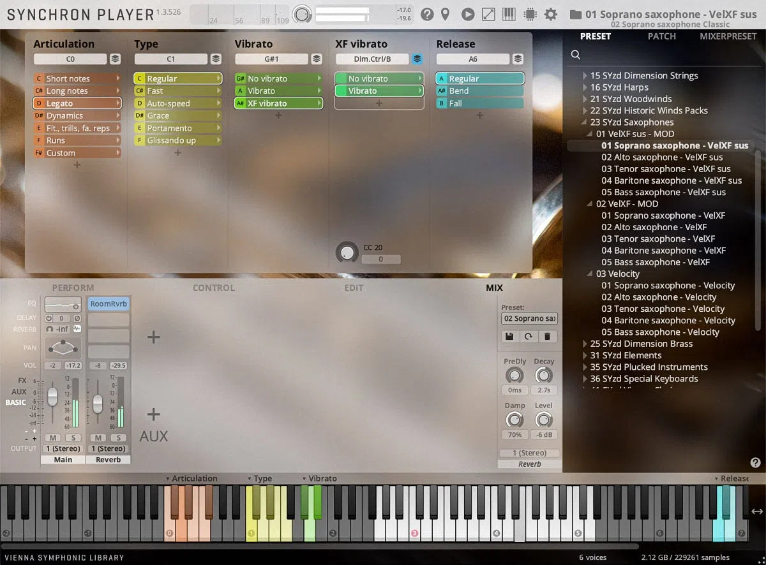Viewport: 766px width, 565px height.
Task: Collapse the 23 SYzd Saxophones folder
Action: pyautogui.click(x=585, y=122)
